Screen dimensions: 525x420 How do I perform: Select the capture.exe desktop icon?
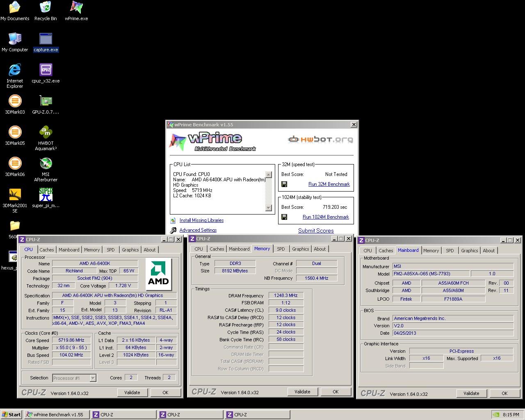46,42
